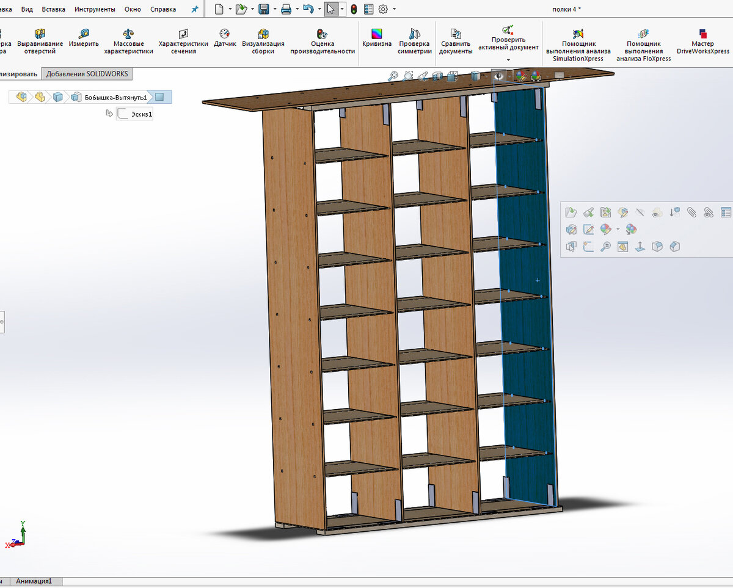Click Zoom to Selection in context toolbar
The image size is (733, 588).
[x=605, y=247]
